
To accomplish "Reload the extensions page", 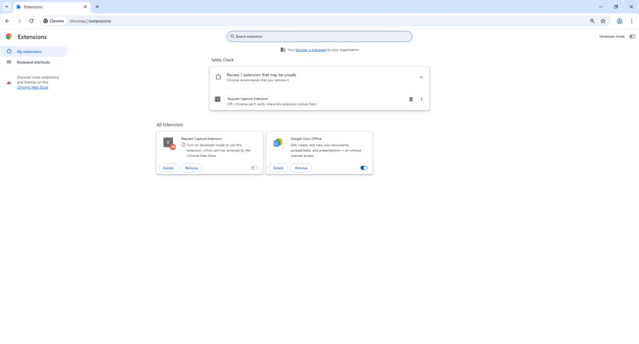I will (31, 21).
